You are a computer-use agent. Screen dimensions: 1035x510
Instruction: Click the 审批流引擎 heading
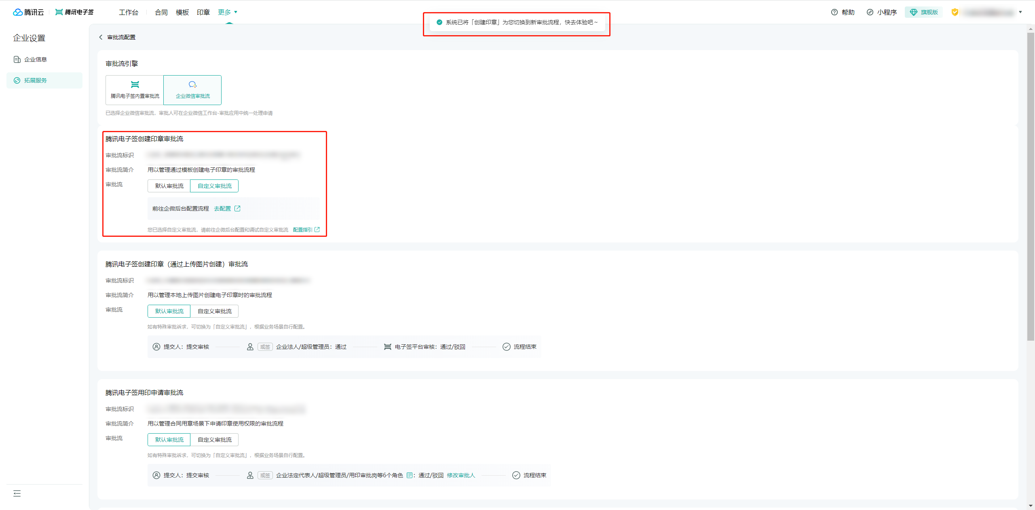pos(122,64)
